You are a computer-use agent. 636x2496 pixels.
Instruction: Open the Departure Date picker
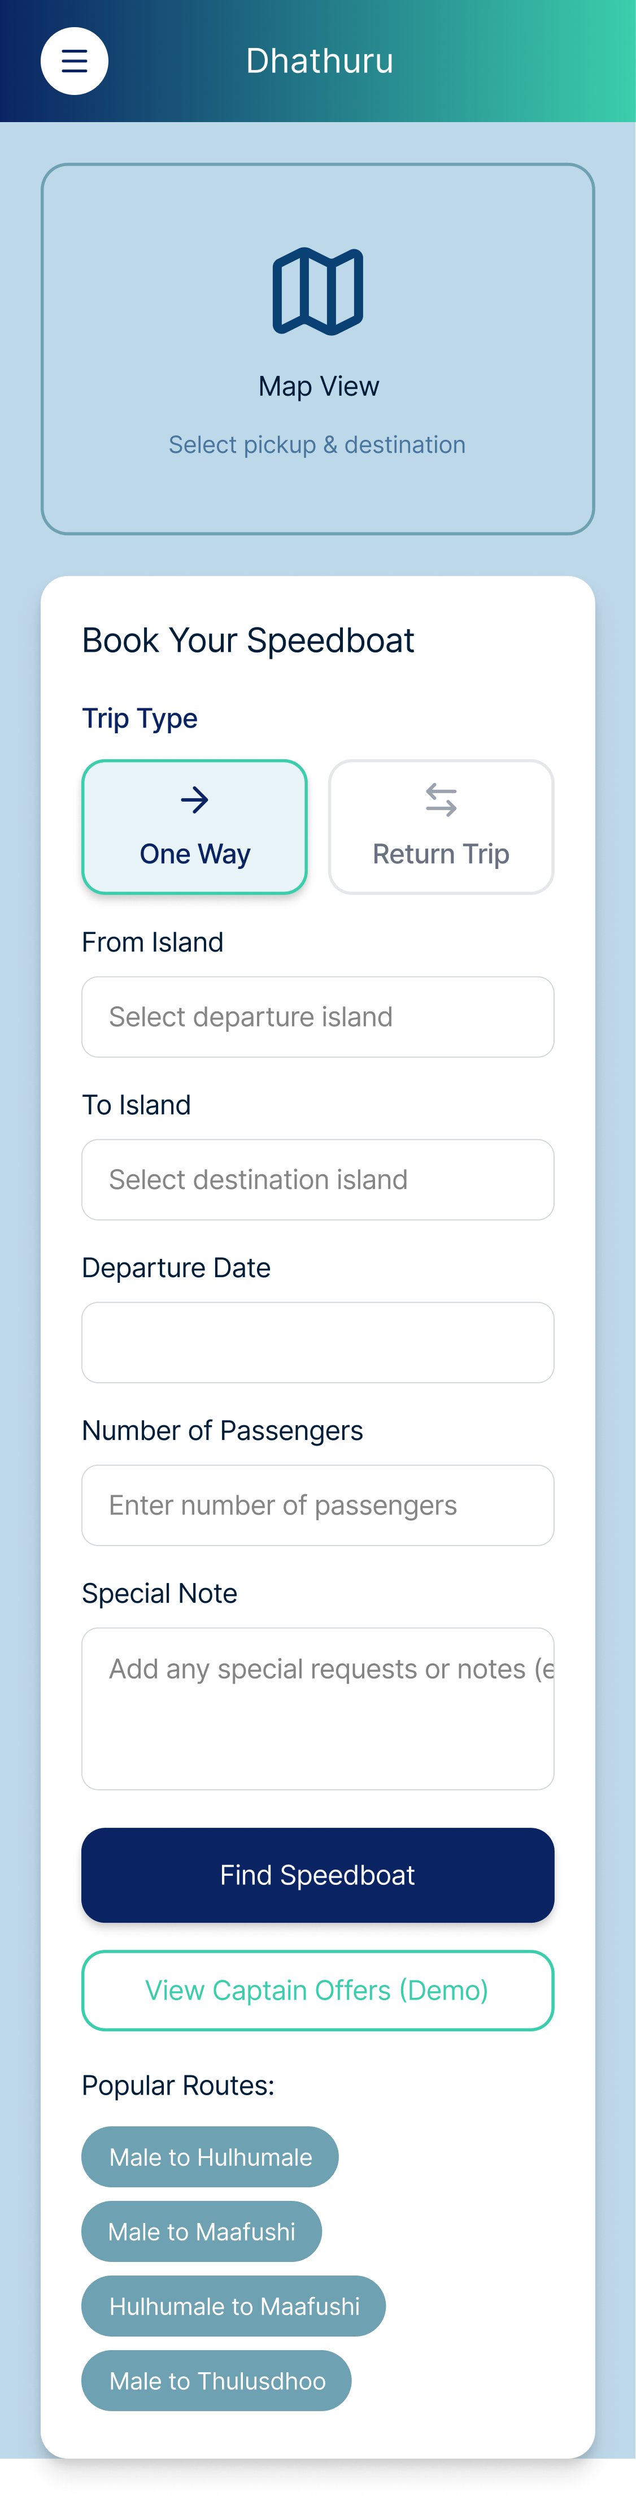pyautogui.click(x=319, y=1342)
